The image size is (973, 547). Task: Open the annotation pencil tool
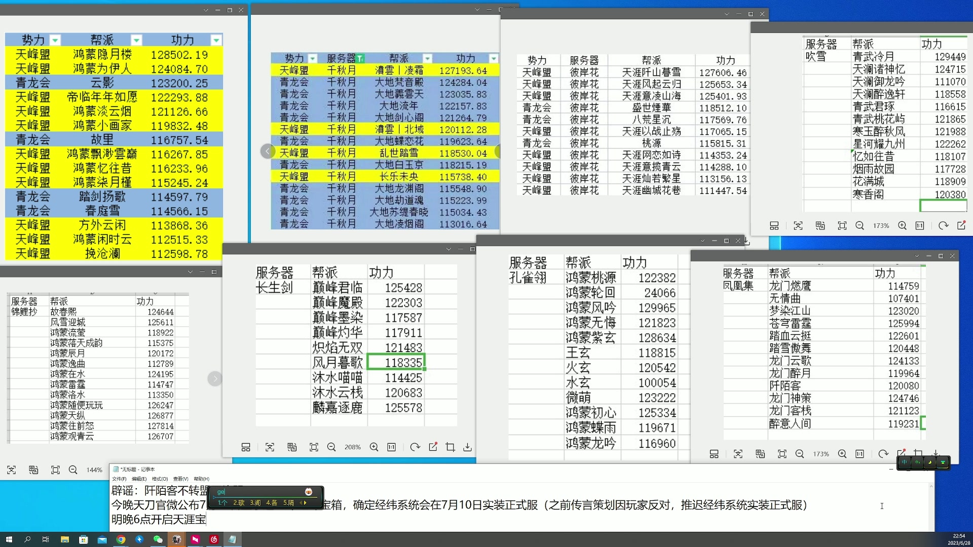click(x=433, y=447)
